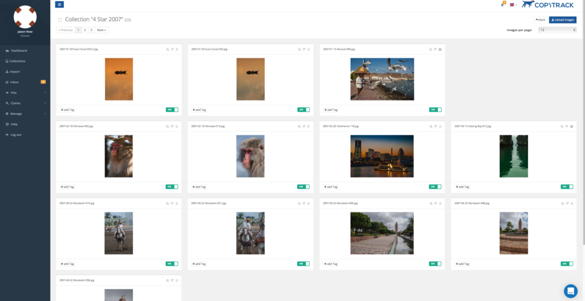Go to pagination page 3

tap(91, 30)
